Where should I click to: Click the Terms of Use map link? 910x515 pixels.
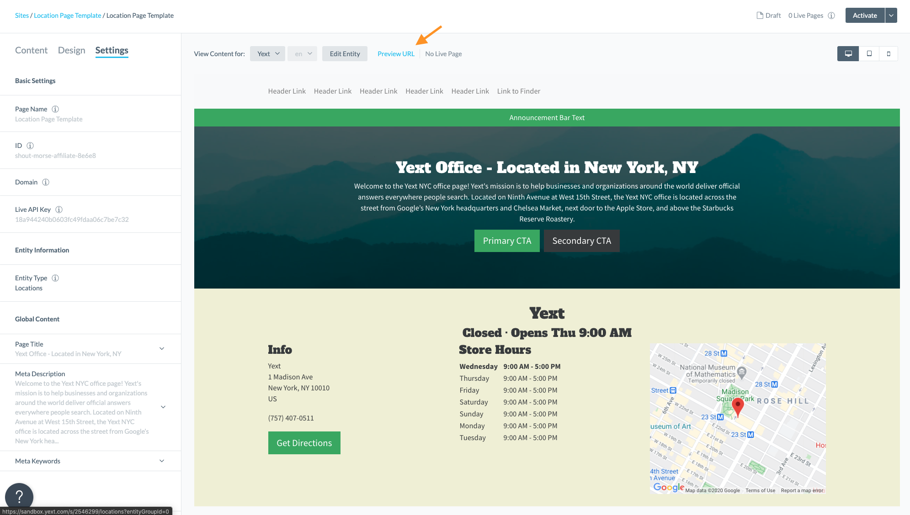click(x=760, y=490)
